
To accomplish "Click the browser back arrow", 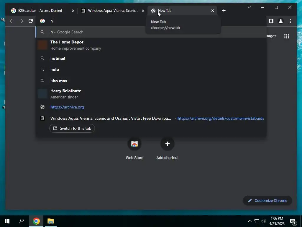I will [12, 21].
